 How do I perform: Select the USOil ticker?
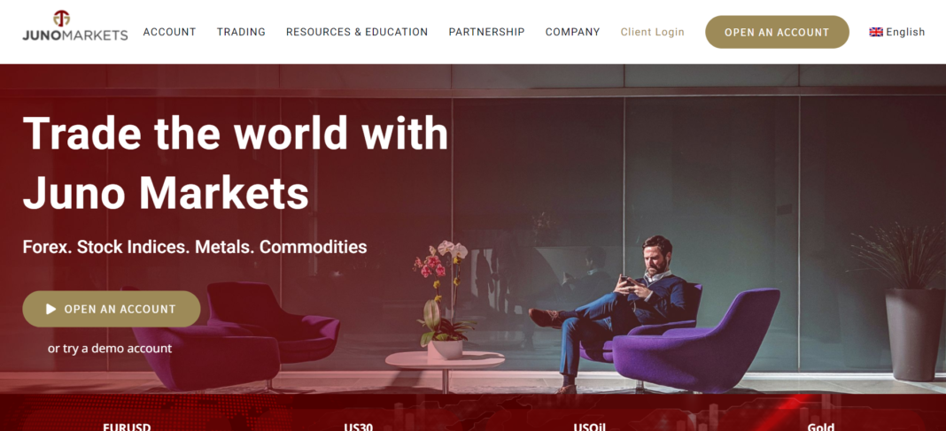tap(589, 427)
